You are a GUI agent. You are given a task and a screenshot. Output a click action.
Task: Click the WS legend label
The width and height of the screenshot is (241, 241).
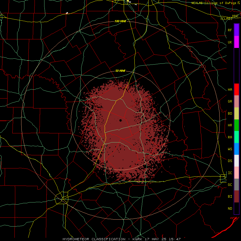(230, 149)
